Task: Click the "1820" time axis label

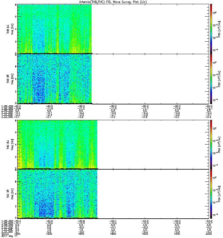Action: click(49, 234)
